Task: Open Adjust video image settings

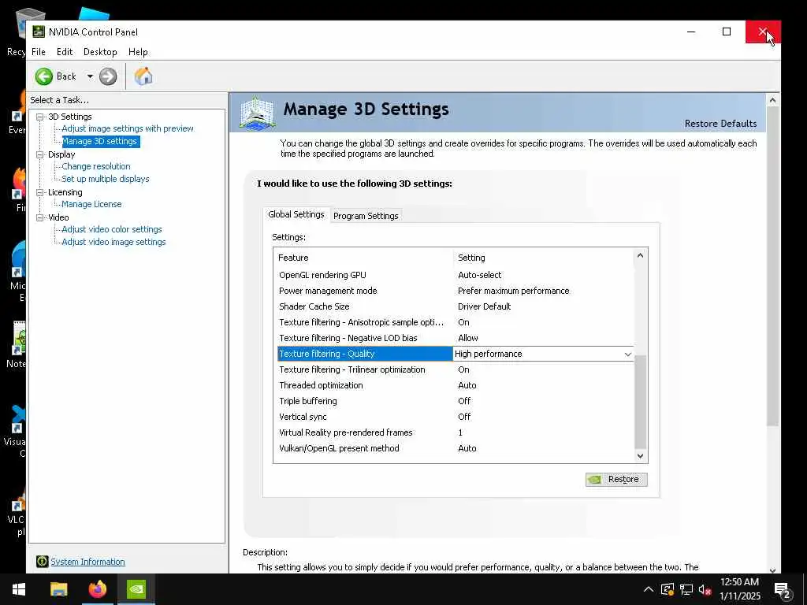Action: click(x=113, y=242)
